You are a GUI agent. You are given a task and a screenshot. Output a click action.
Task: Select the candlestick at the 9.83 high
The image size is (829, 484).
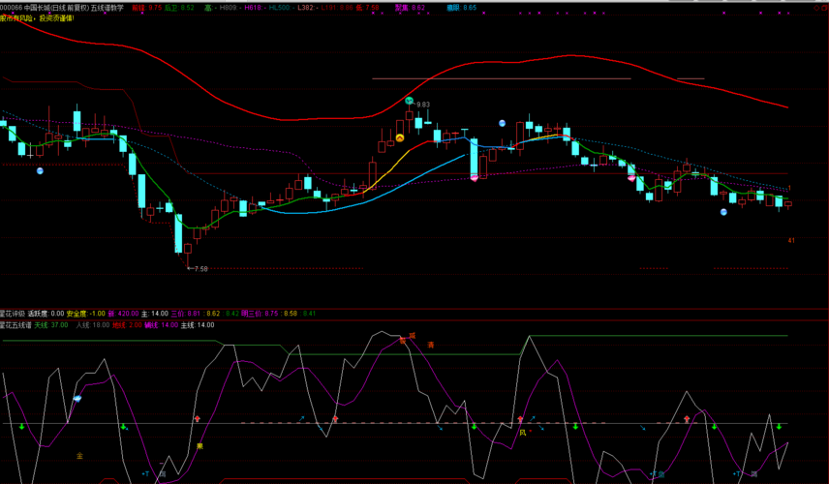(410, 117)
